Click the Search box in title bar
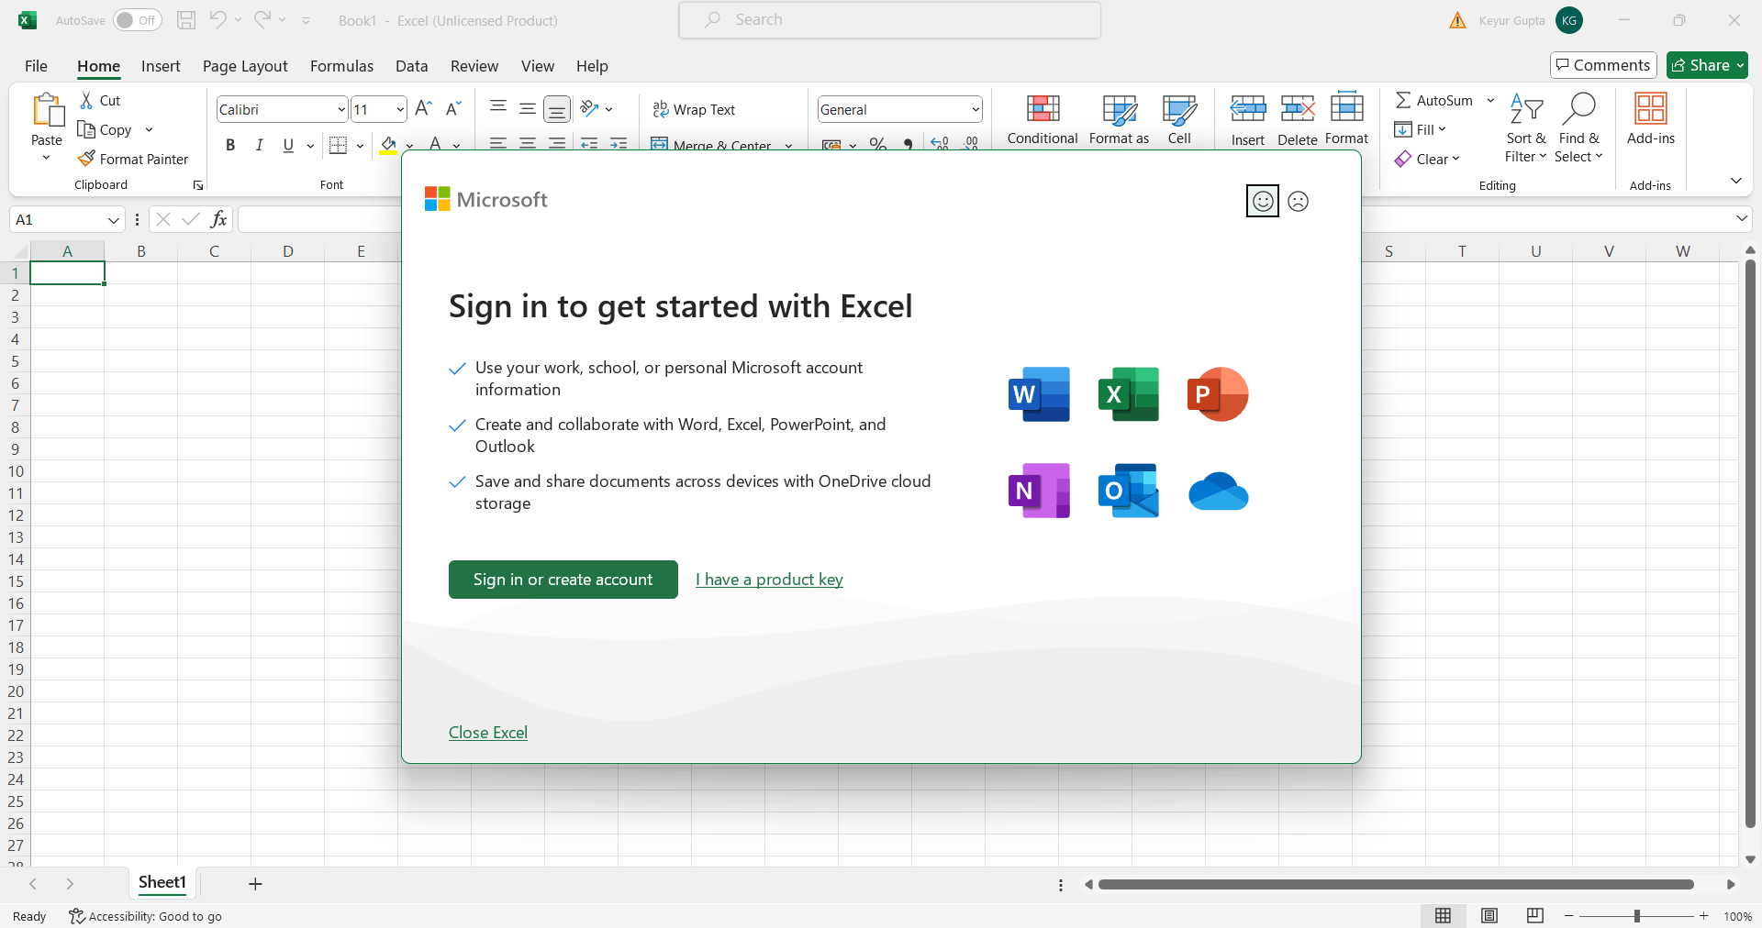Image resolution: width=1762 pixels, height=928 pixels. tap(890, 20)
